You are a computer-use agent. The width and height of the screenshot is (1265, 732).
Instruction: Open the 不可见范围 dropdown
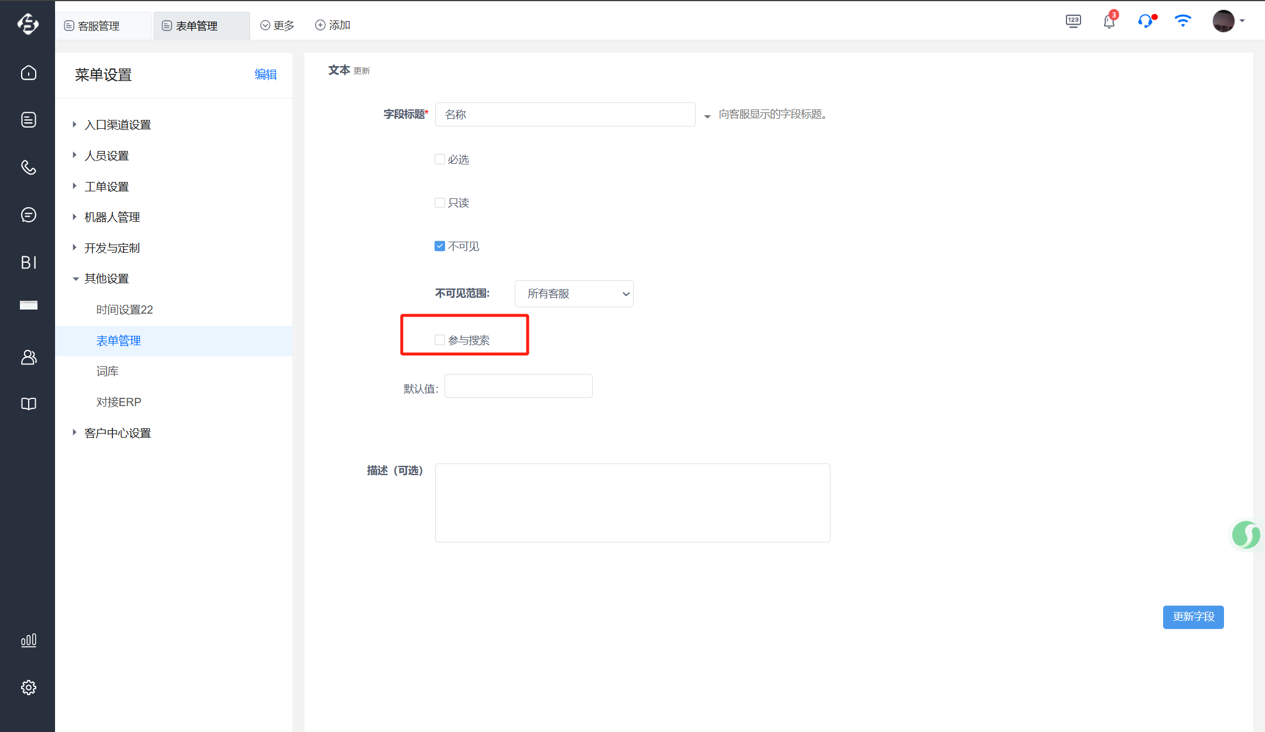pos(574,294)
